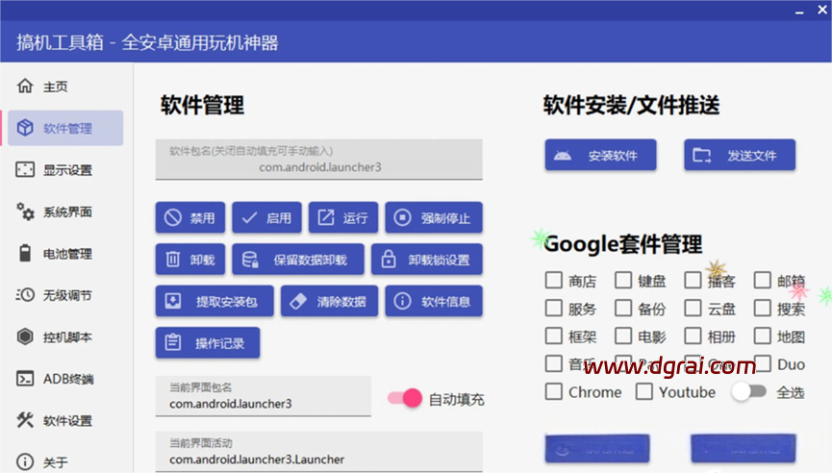Switch to the ADB终端 sidebar section
The height and width of the screenshot is (473, 832).
67,378
